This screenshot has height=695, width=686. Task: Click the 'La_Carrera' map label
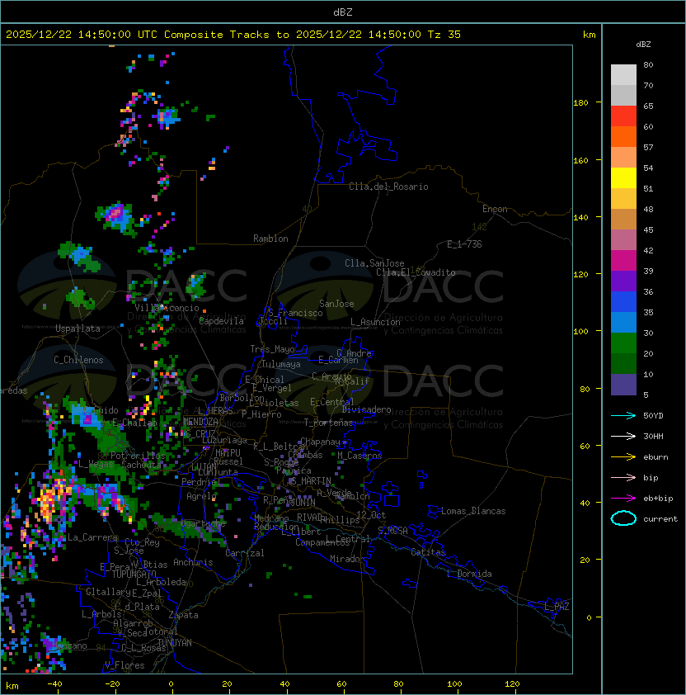(x=92, y=537)
